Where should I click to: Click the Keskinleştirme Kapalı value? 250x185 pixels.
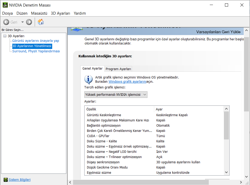click(172, 115)
